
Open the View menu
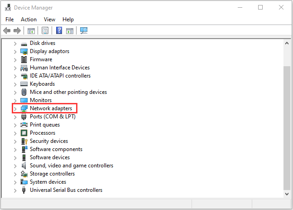tap(49, 20)
